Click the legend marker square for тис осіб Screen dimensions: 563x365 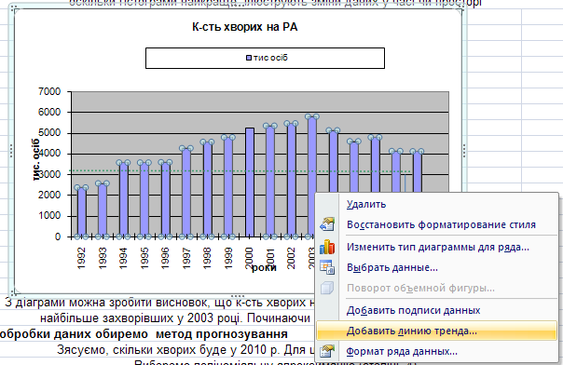[249, 58]
